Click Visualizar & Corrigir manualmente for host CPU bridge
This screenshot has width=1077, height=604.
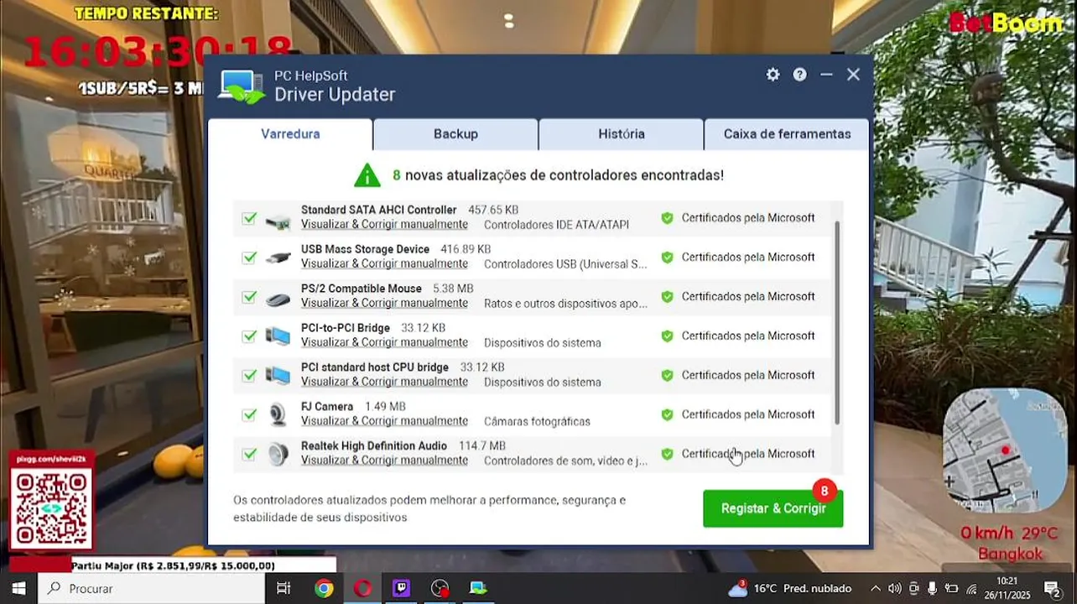click(384, 382)
